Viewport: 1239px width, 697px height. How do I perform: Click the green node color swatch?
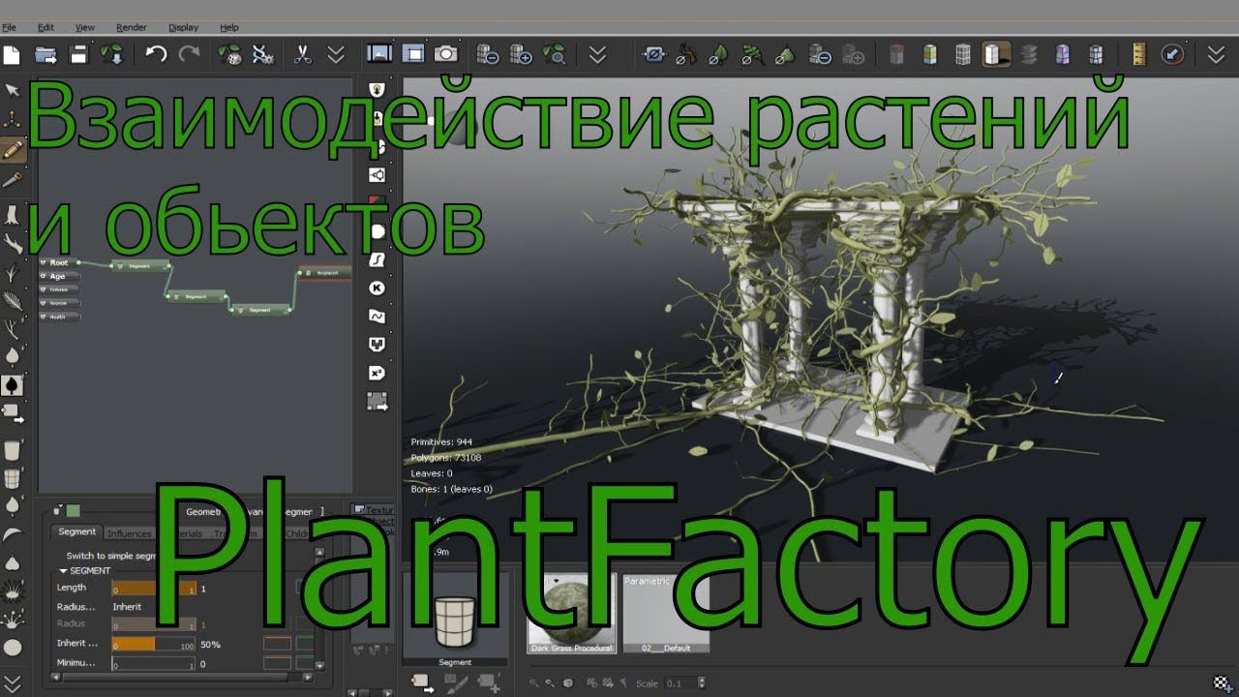(74, 510)
